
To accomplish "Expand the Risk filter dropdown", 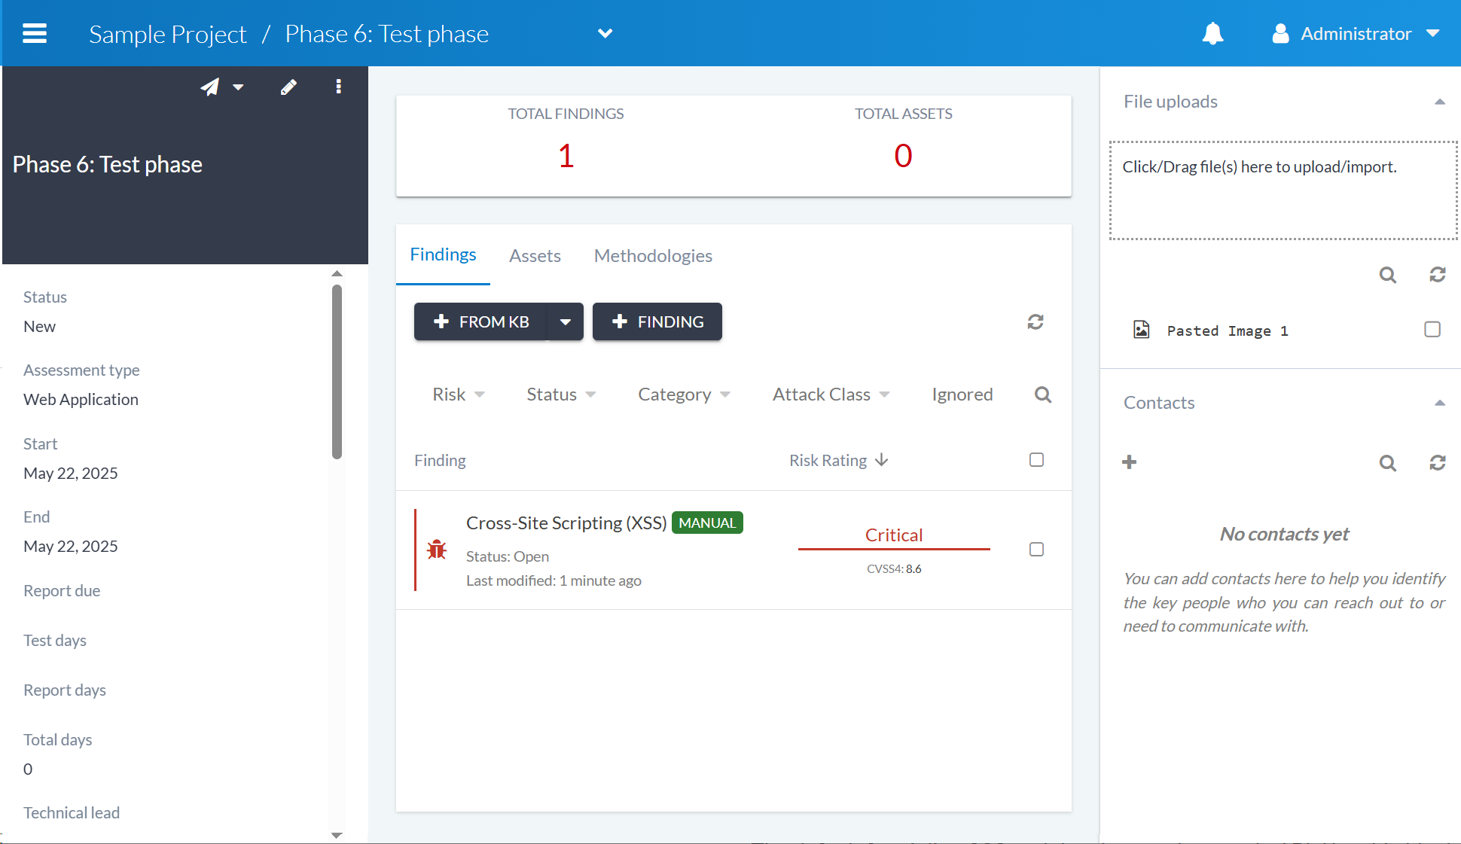I will pyautogui.click(x=458, y=395).
